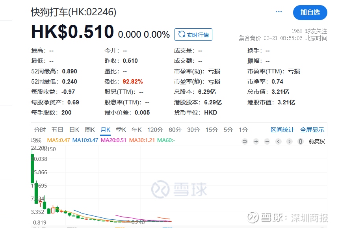
Task: Select the 1分 interval tab
Action: [243, 130]
